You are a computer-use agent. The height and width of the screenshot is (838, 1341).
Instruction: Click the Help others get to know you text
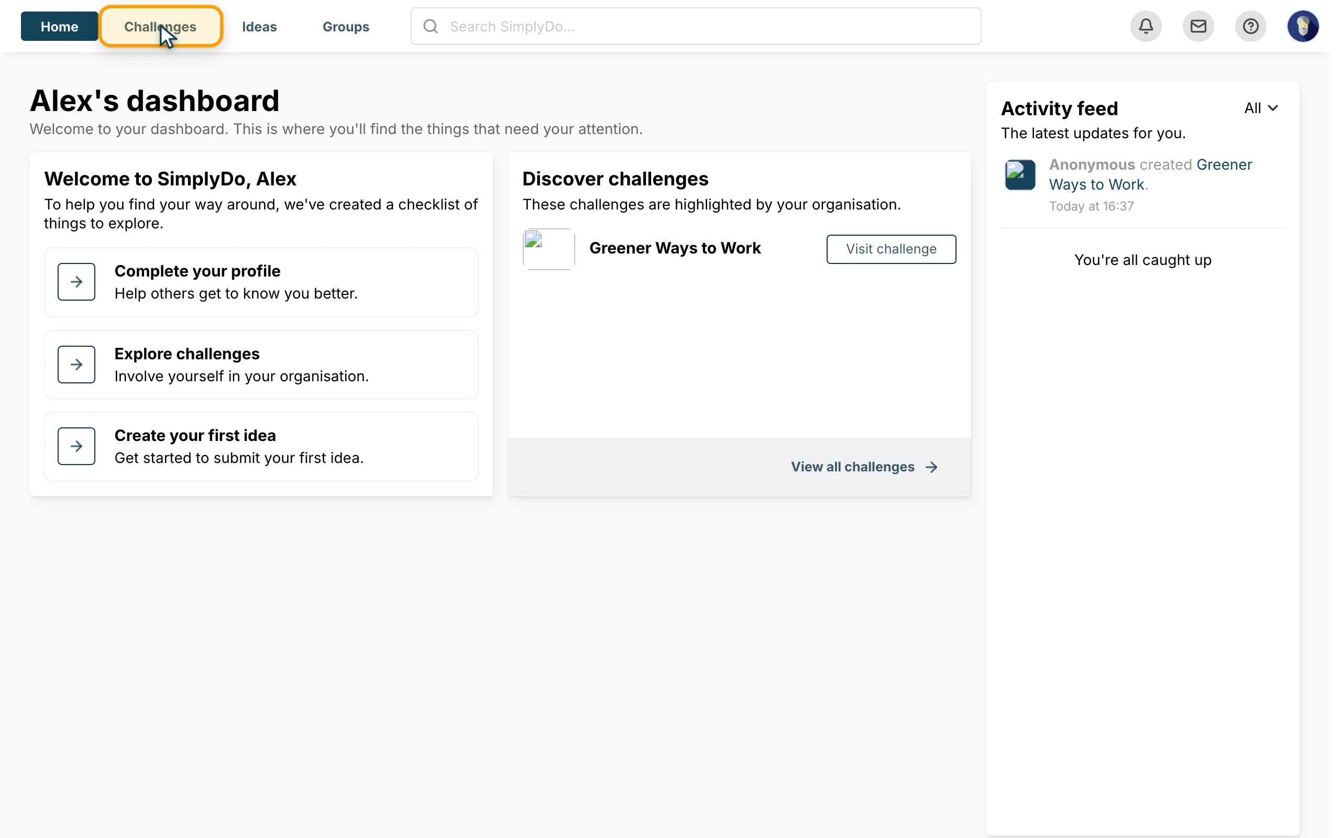click(x=236, y=294)
